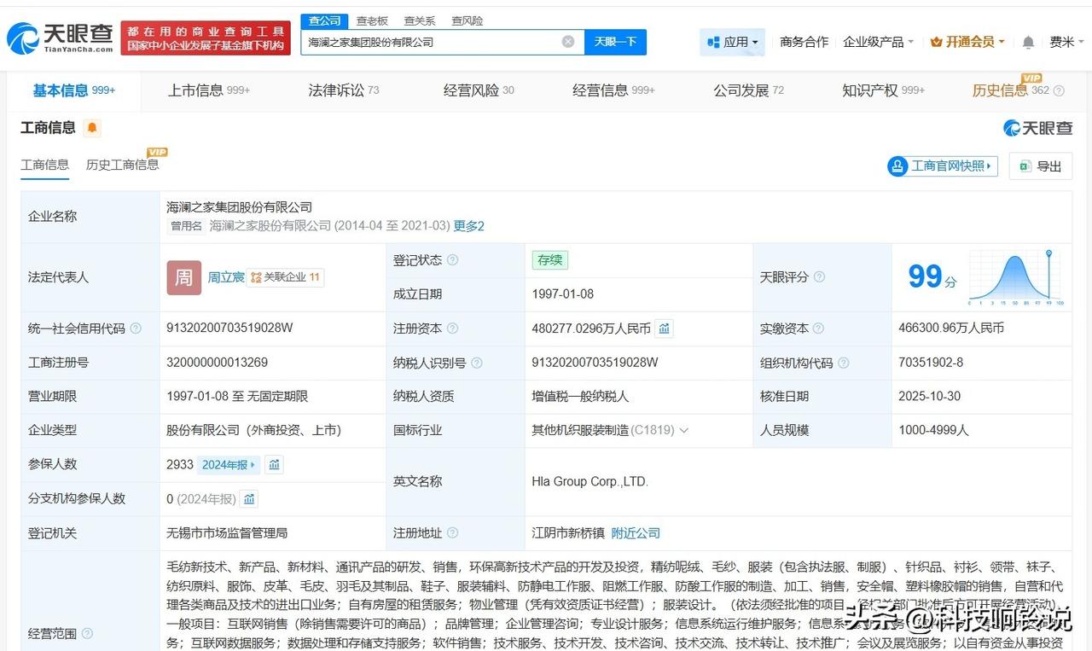Open the TianYanCha logo homepage
This screenshot has height=651, width=1092.
click(x=60, y=38)
